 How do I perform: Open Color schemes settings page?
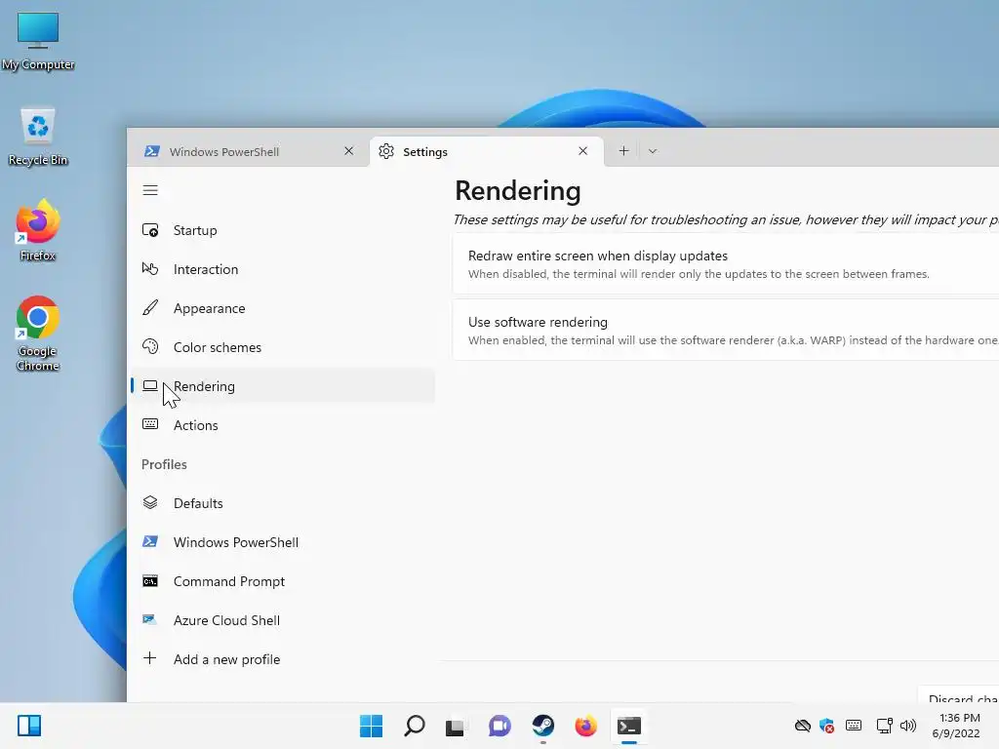283,347
